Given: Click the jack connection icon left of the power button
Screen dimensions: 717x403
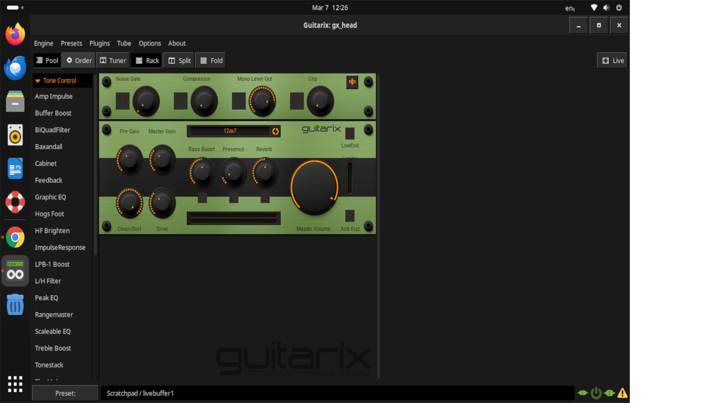Looking at the screenshot, I should (x=583, y=393).
